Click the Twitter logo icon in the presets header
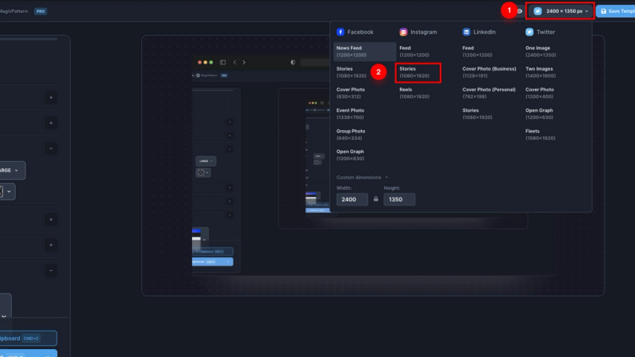This screenshot has height=357, width=635. tap(529, 32)
